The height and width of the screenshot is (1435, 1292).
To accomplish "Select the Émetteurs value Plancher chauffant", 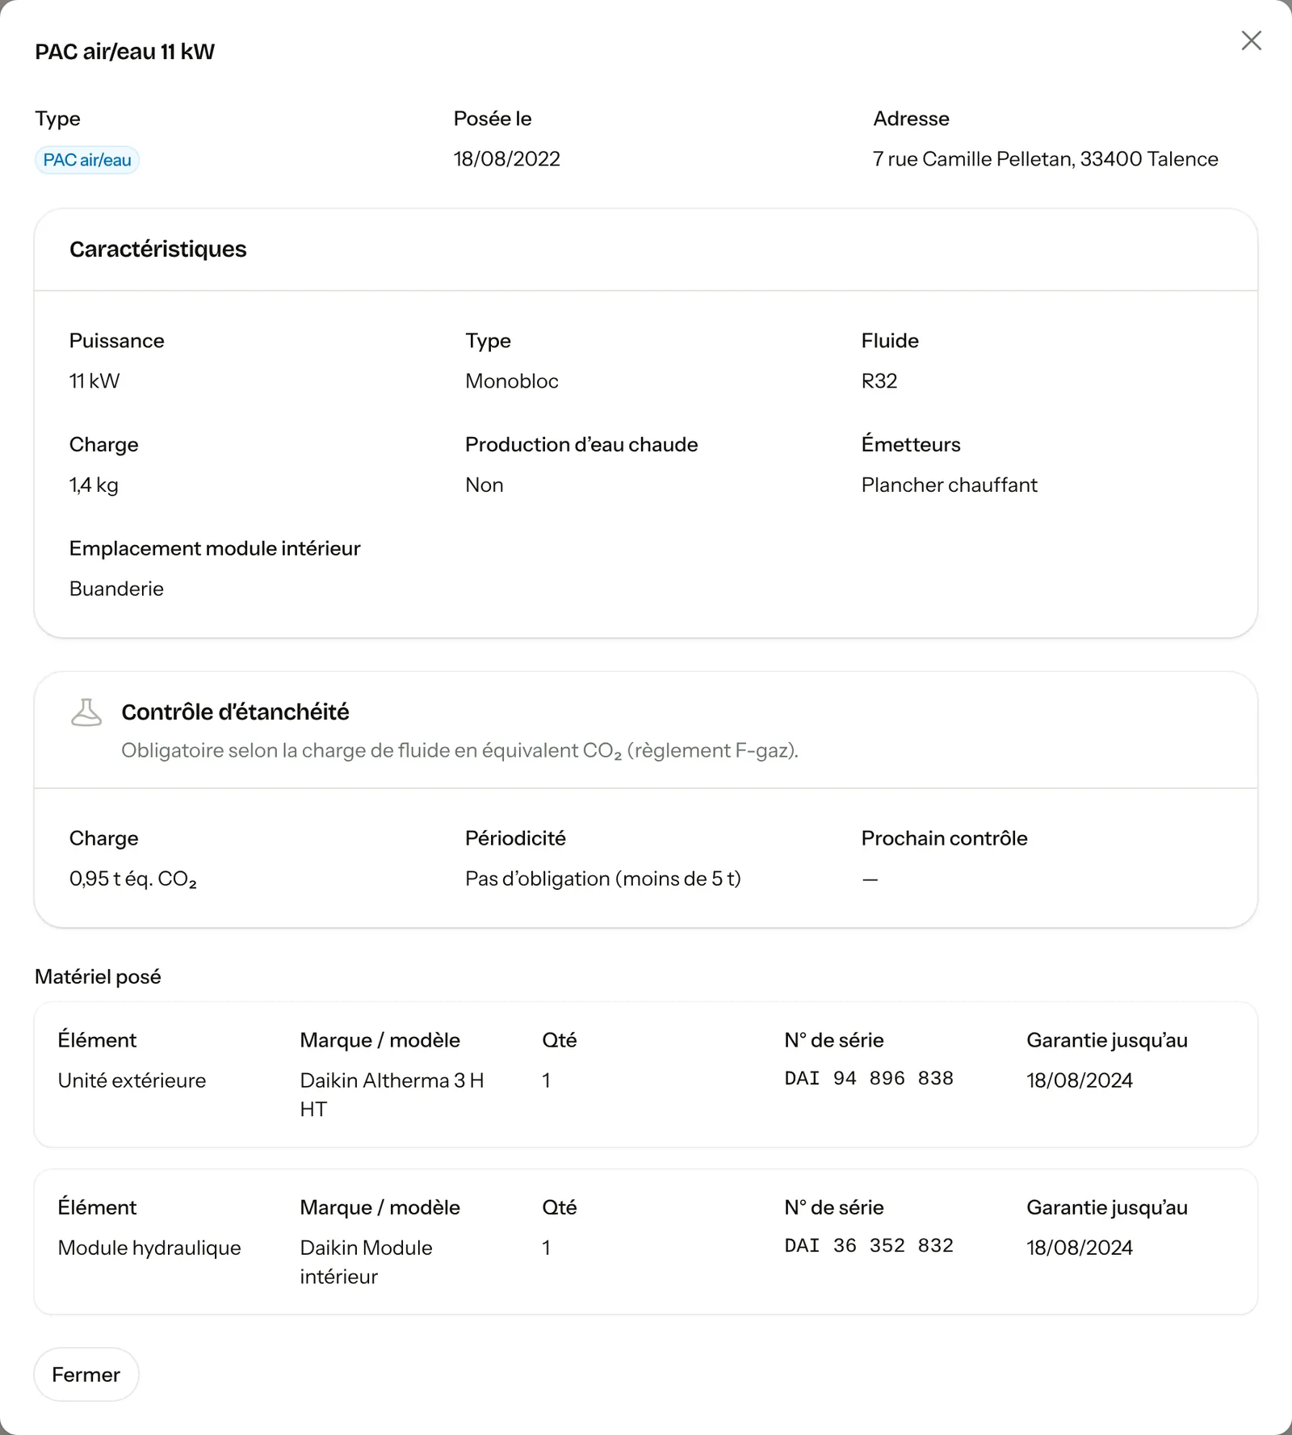I will 950,485.
